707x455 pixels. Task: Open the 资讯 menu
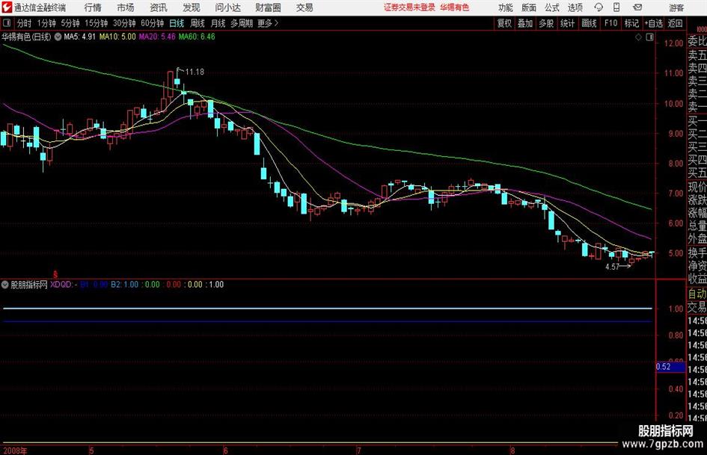click(159, 7)
